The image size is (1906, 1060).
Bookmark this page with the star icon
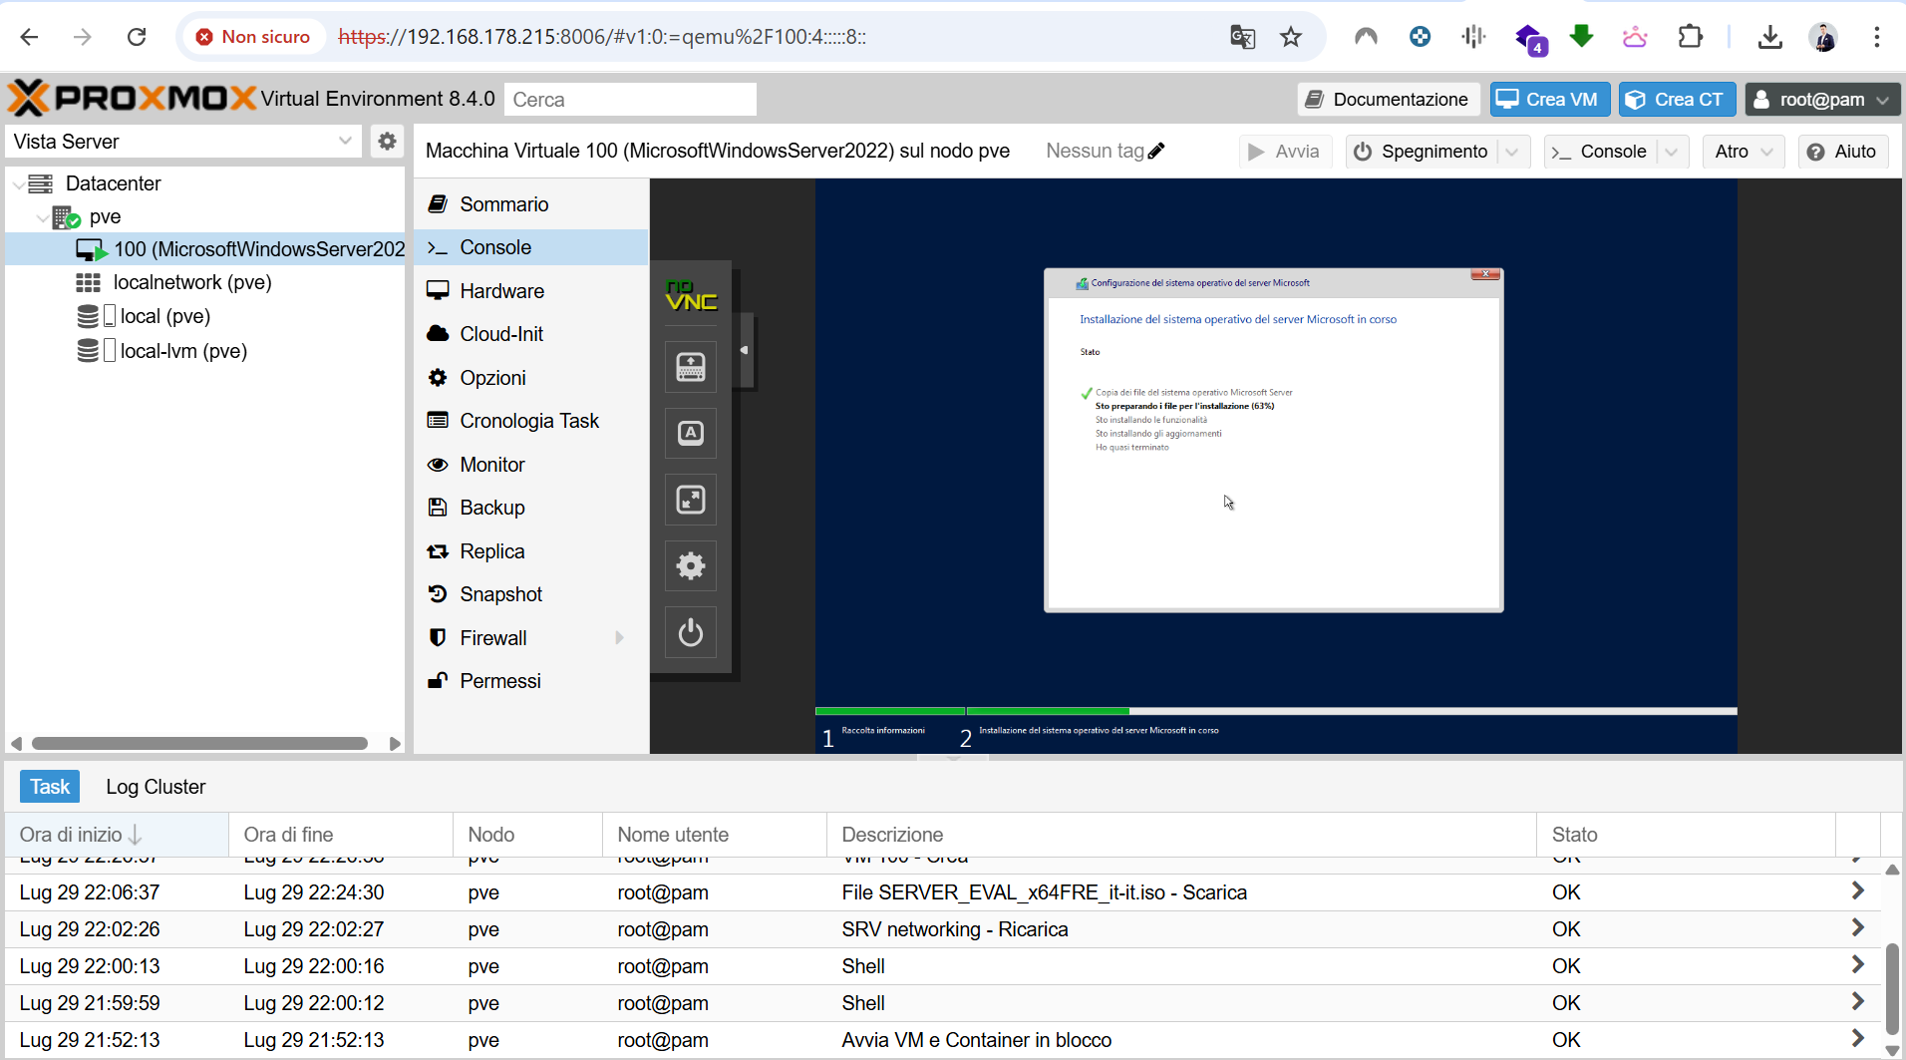pos(1291,37)
